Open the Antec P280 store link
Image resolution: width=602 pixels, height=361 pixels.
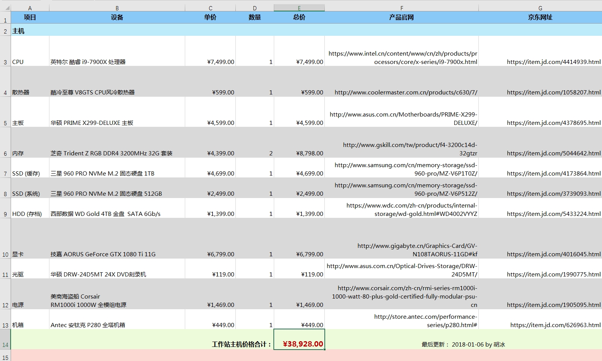coord(425,321)
